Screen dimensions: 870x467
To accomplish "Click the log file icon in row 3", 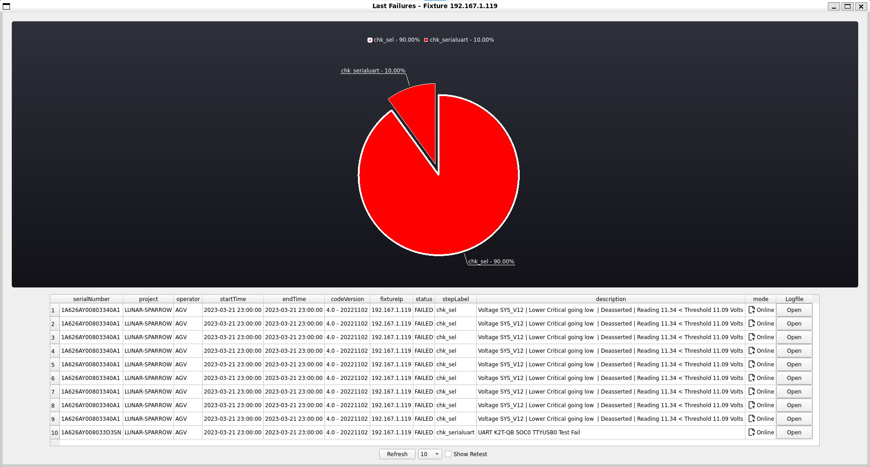I will coord(752,337).
